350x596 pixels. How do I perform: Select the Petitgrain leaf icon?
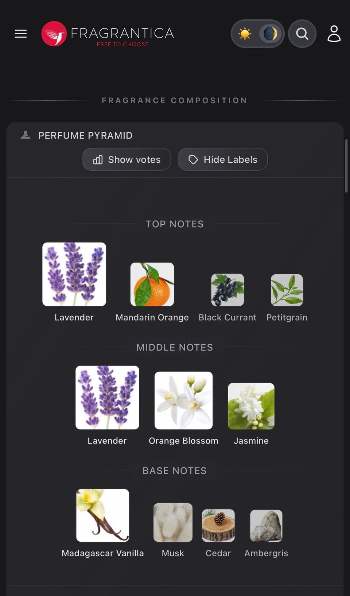tap(287, 290)
